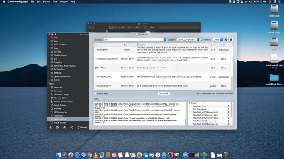Open the SMBIOS section

click(57, 73)
